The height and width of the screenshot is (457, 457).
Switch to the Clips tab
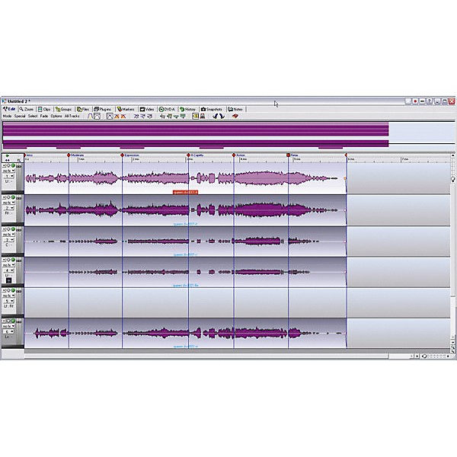pos(44,109)
